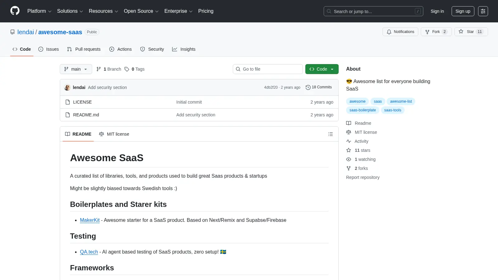498x280 pixels.
Task: Open the MakerKit link
Action: [90, 220]
